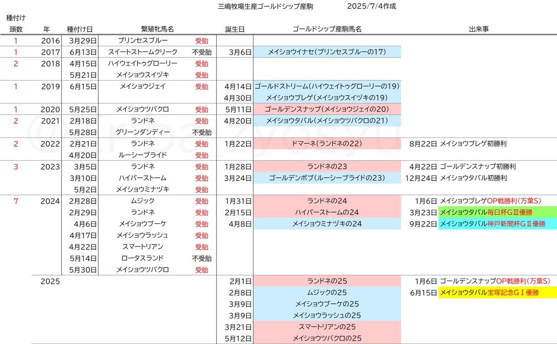
Task: Click the red head count 3
Action: [15, 167]
